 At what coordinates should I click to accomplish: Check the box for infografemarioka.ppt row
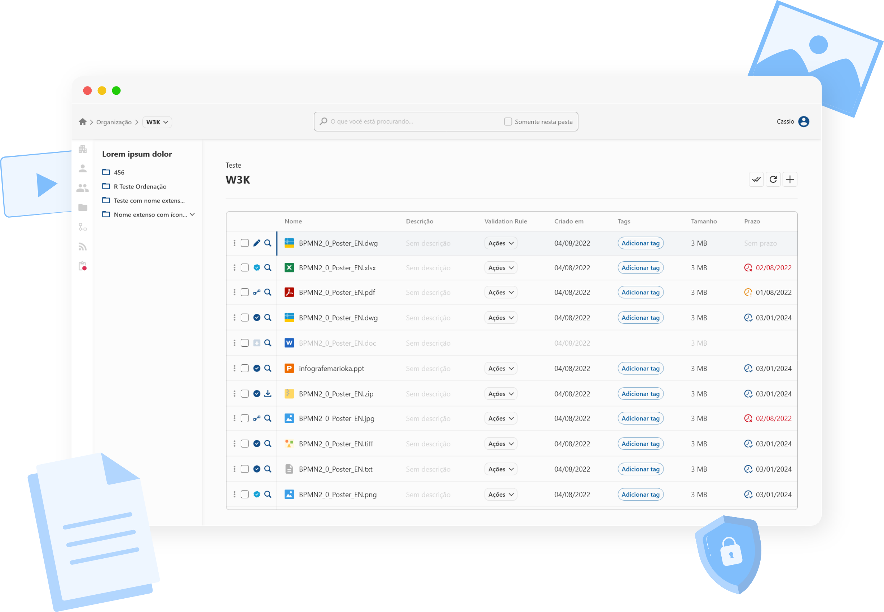tap(245, 368)
